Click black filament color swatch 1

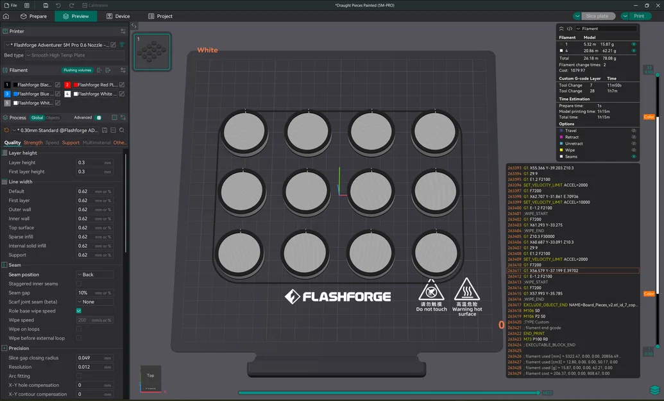pos(7,85)
